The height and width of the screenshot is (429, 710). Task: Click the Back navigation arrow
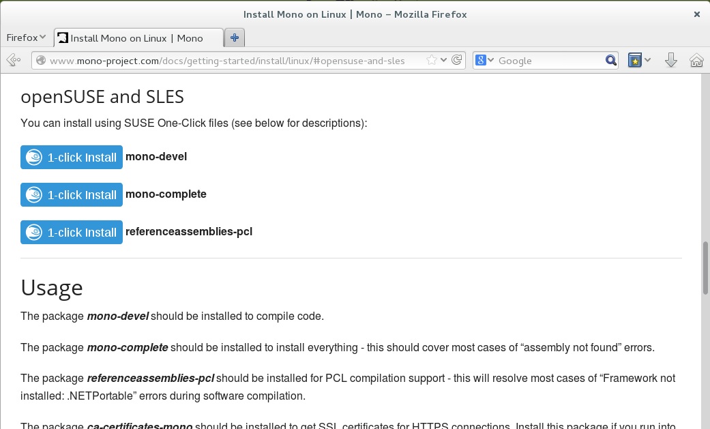tap(13, 61)
